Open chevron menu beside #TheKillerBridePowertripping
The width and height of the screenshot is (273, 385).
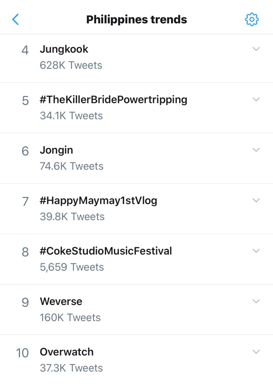point(256,99)
